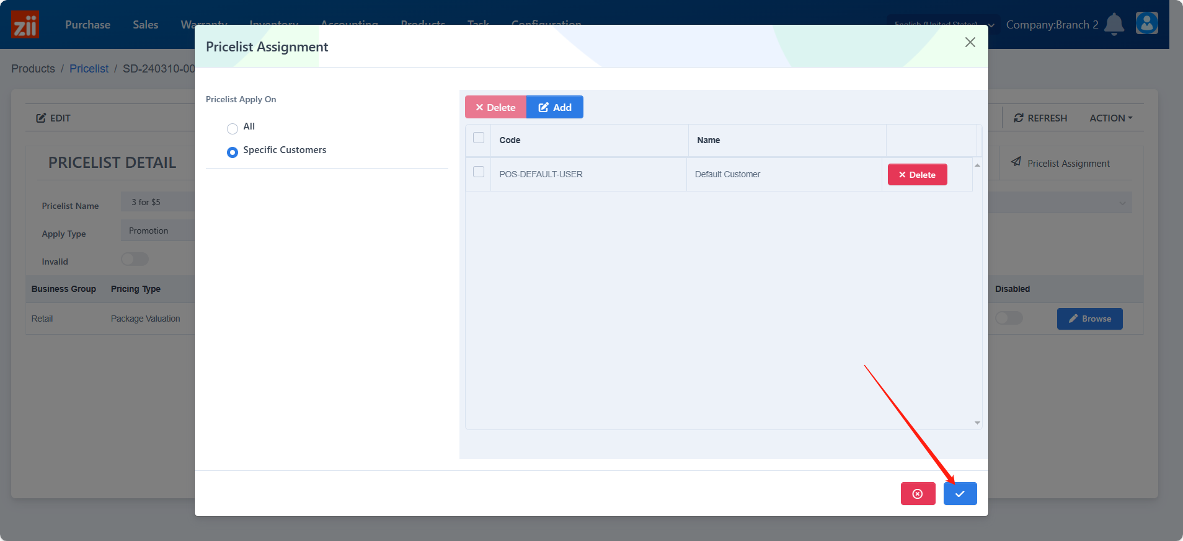
Task: Click the Retail business group cell
Action: (42, 319)
